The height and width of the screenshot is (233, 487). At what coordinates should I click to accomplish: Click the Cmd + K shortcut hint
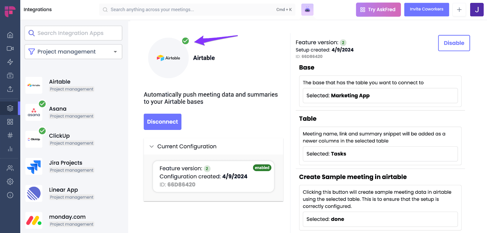284,10
